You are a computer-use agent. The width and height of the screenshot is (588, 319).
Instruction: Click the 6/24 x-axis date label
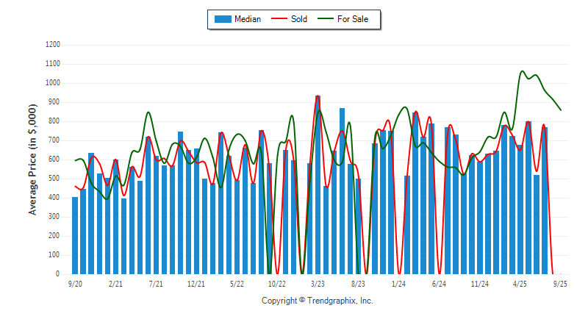click(439, 283)
